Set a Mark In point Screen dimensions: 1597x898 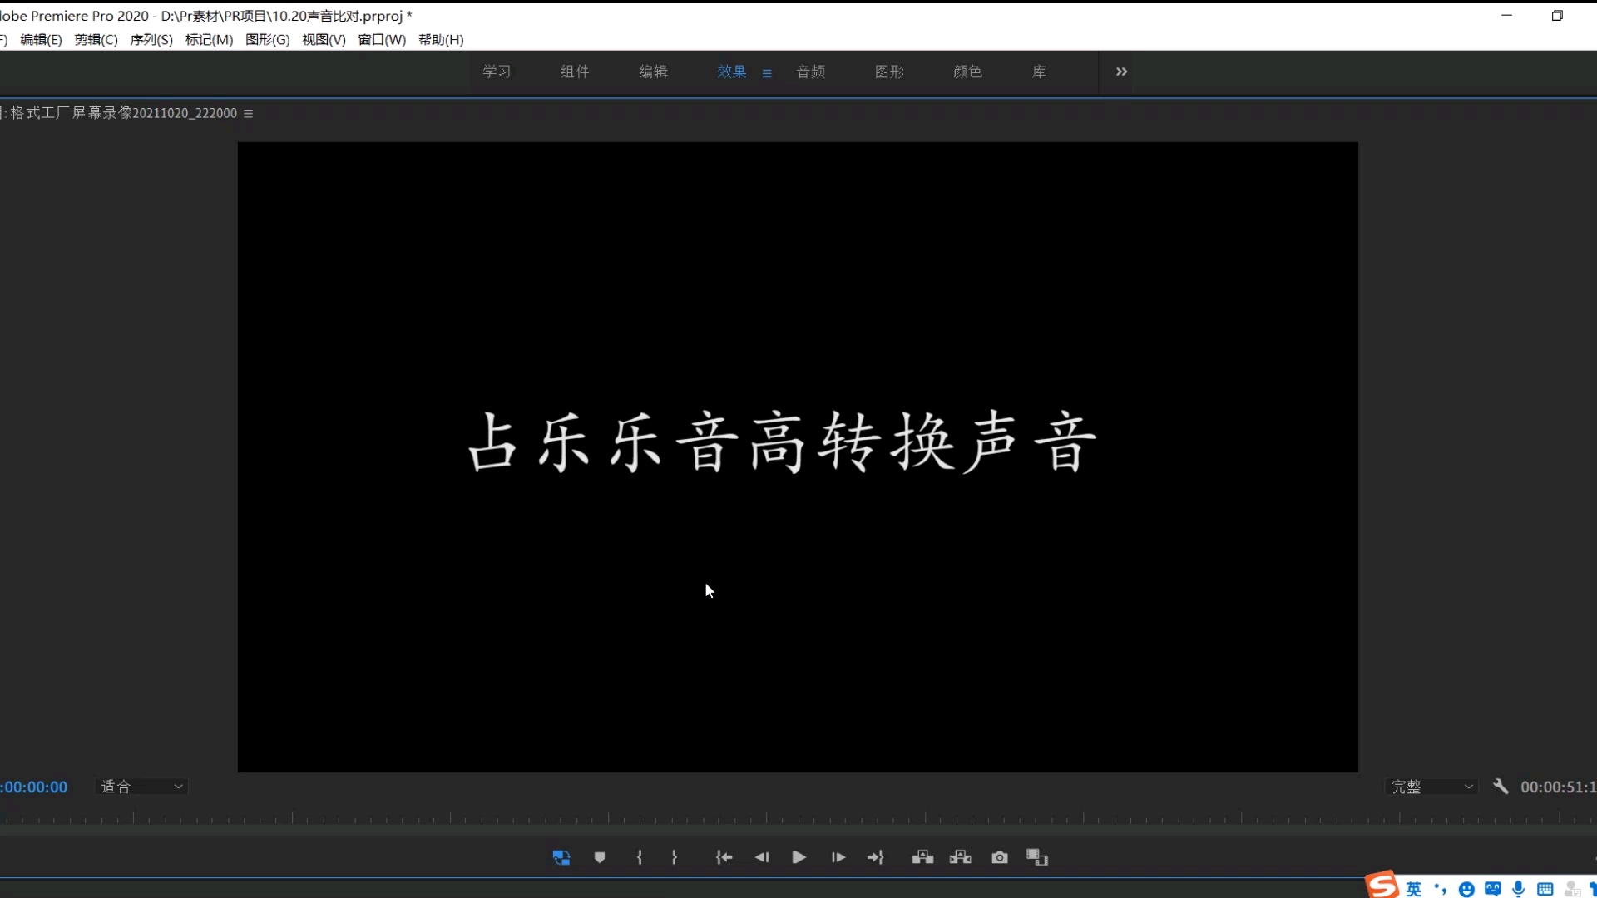pos(639,857)
